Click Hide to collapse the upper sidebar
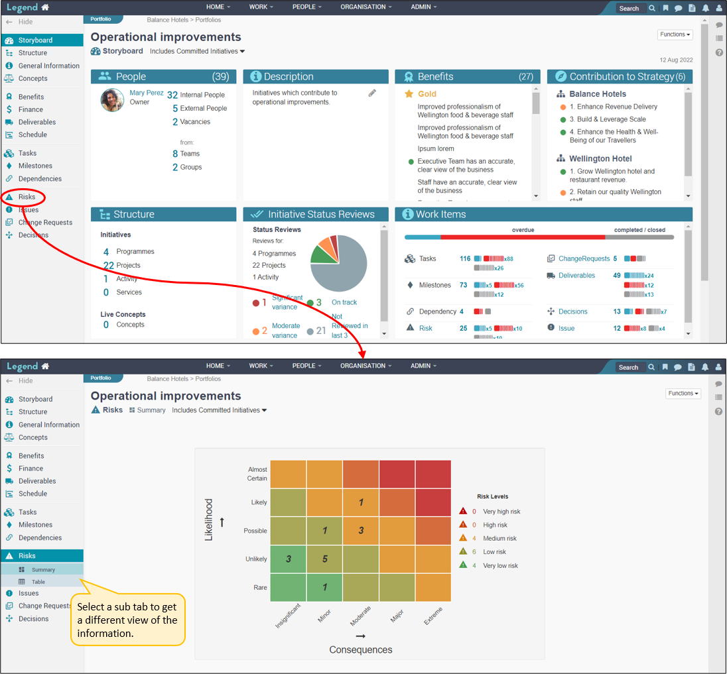 (x=19, y=22)
